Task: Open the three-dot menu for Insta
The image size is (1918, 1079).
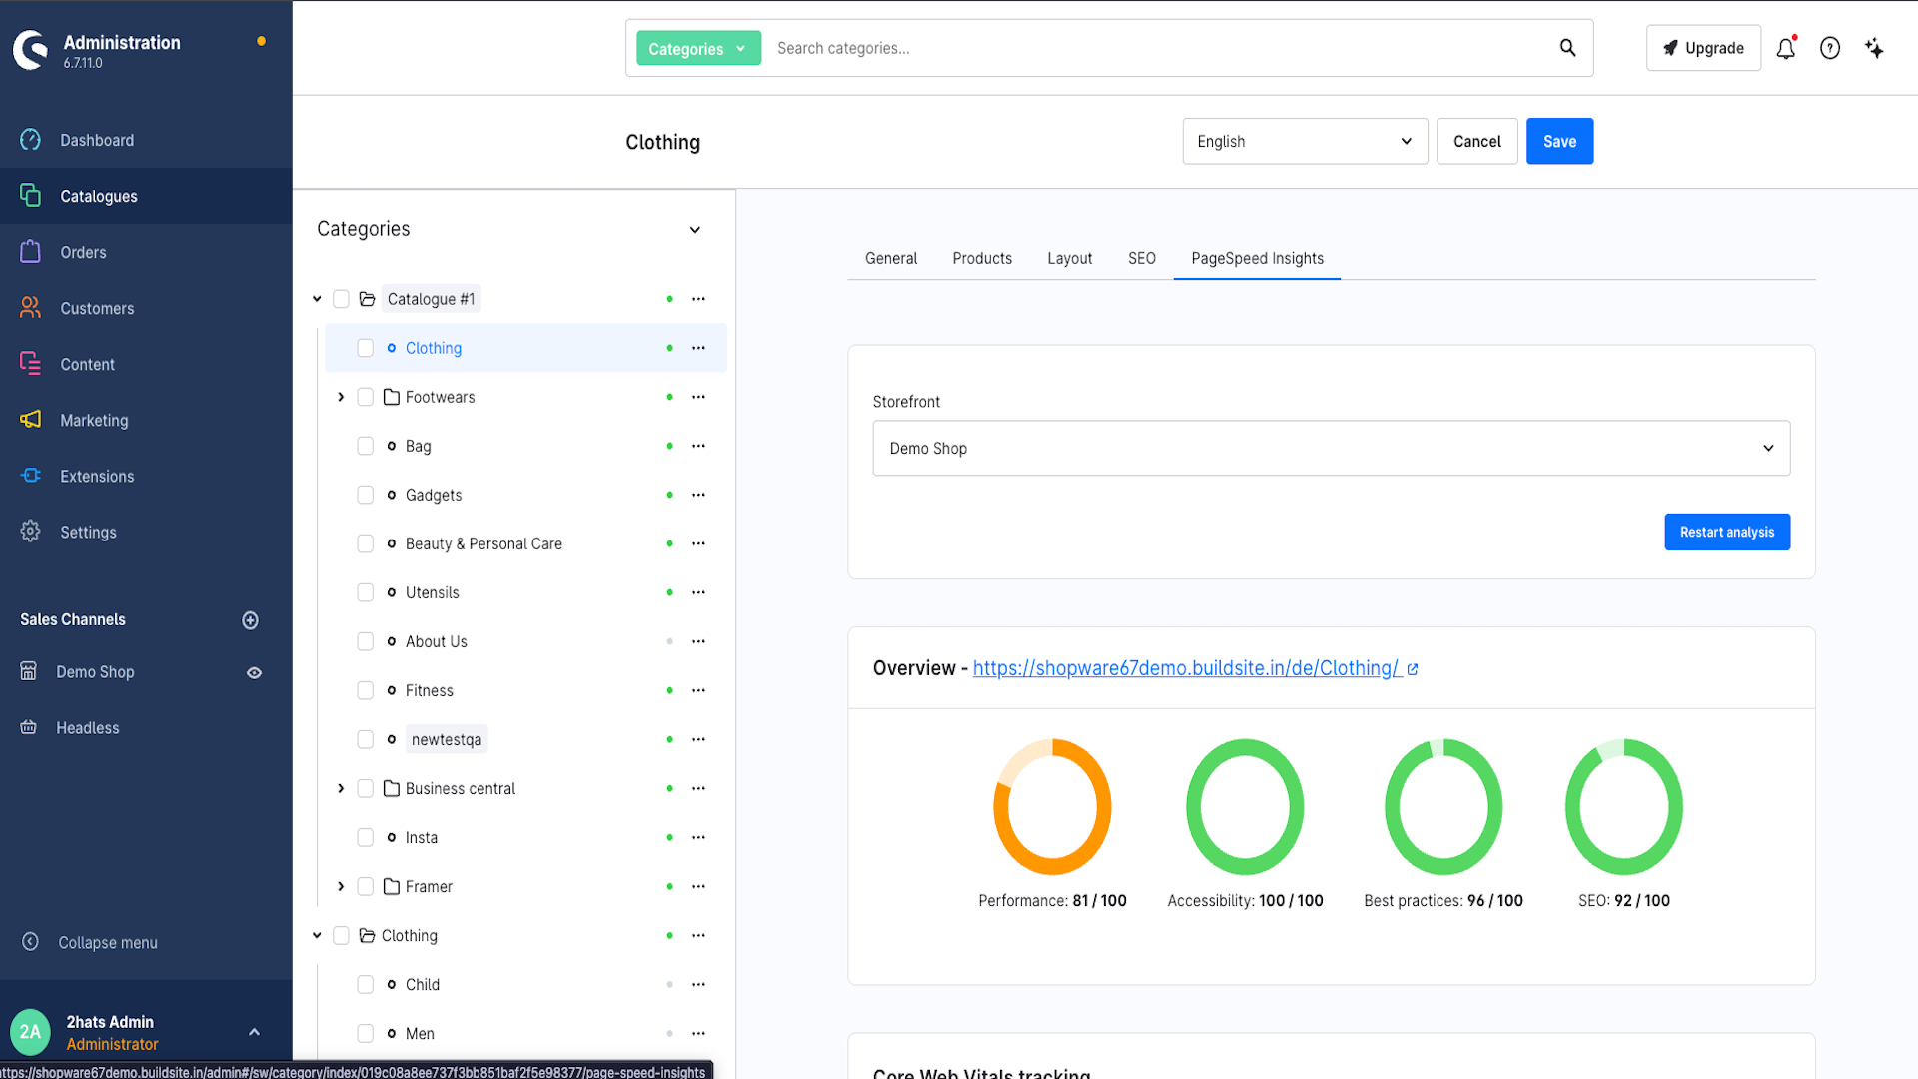Action: [698, 837]
